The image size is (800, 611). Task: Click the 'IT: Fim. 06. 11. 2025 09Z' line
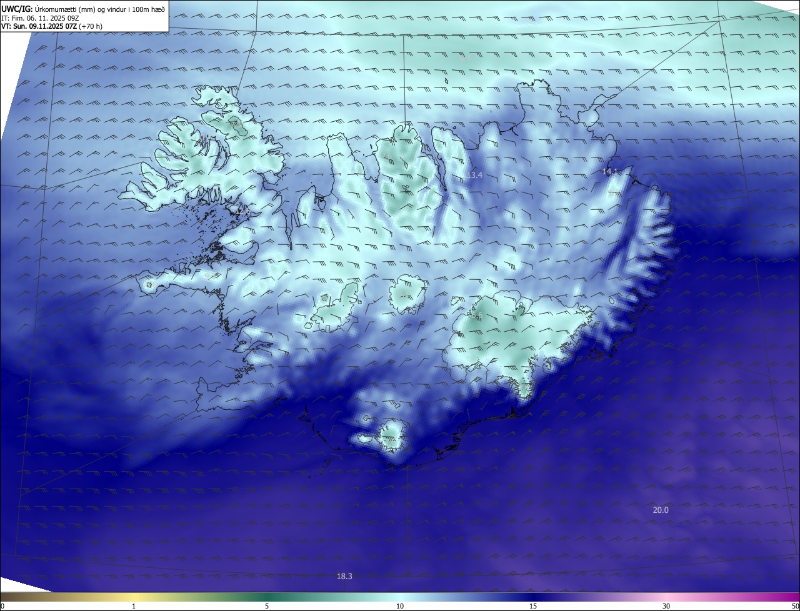click(40, 17)
